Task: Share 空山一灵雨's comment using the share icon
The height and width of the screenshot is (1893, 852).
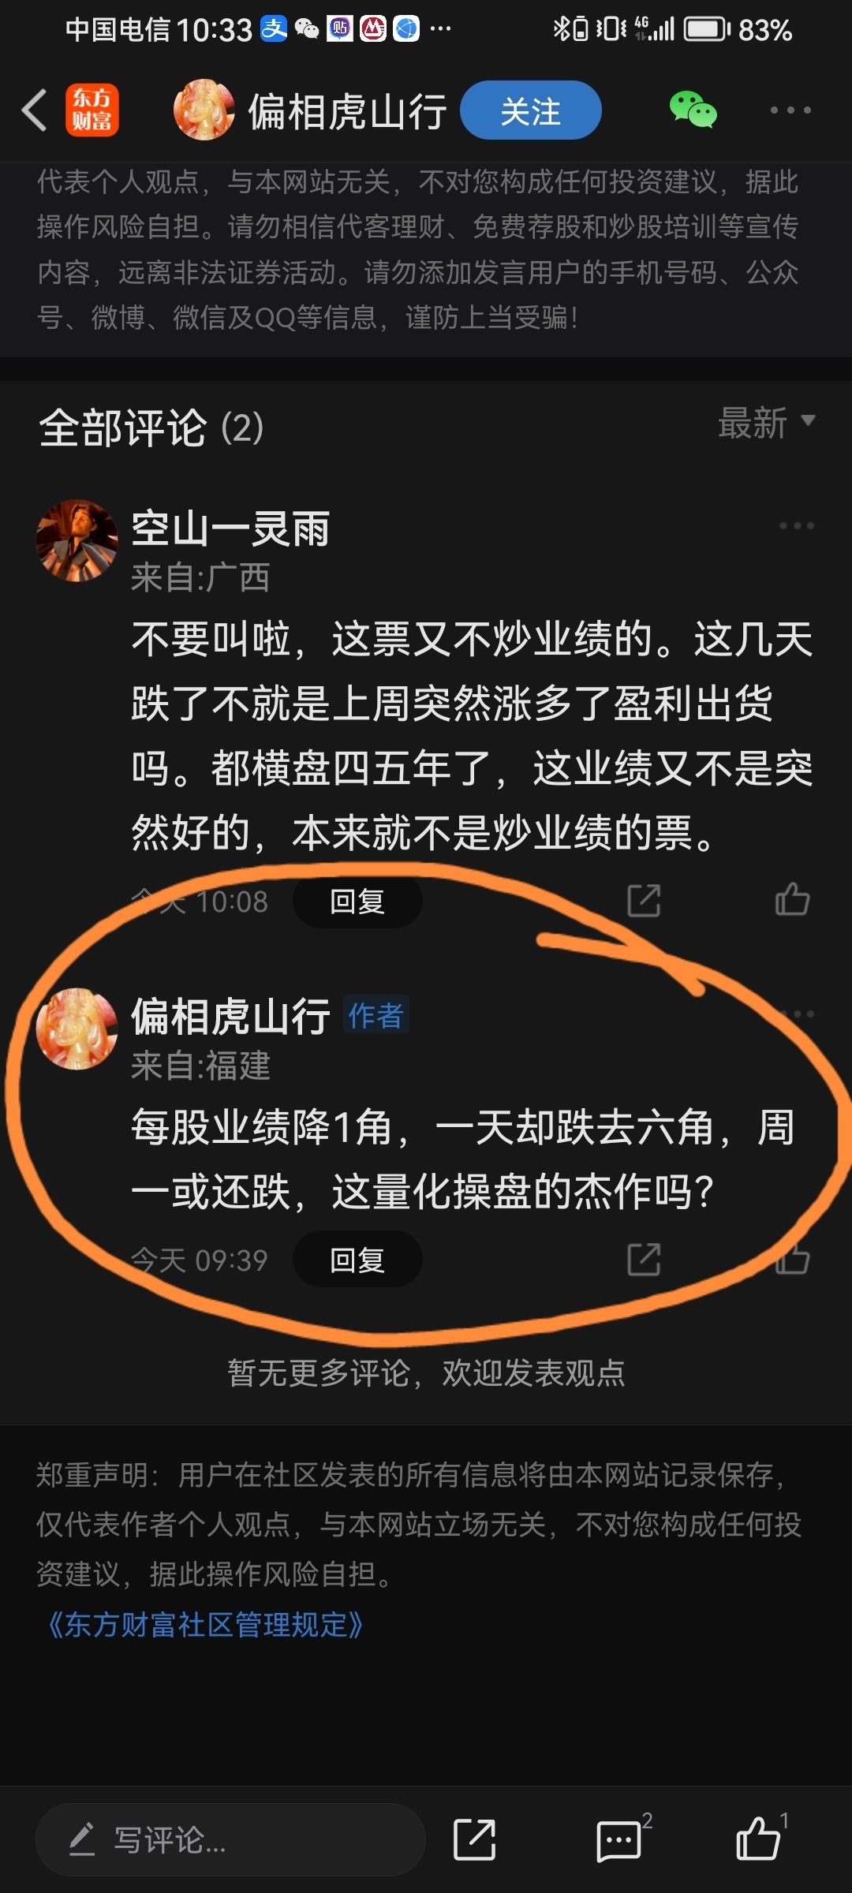Action: click(x=644, y=900)
